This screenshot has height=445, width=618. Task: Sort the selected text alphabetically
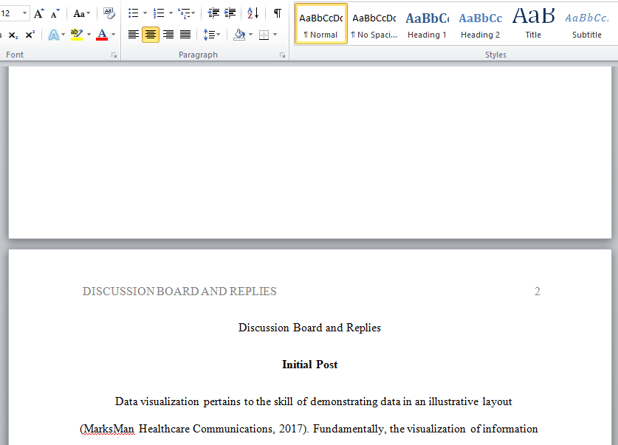(253, 13)
